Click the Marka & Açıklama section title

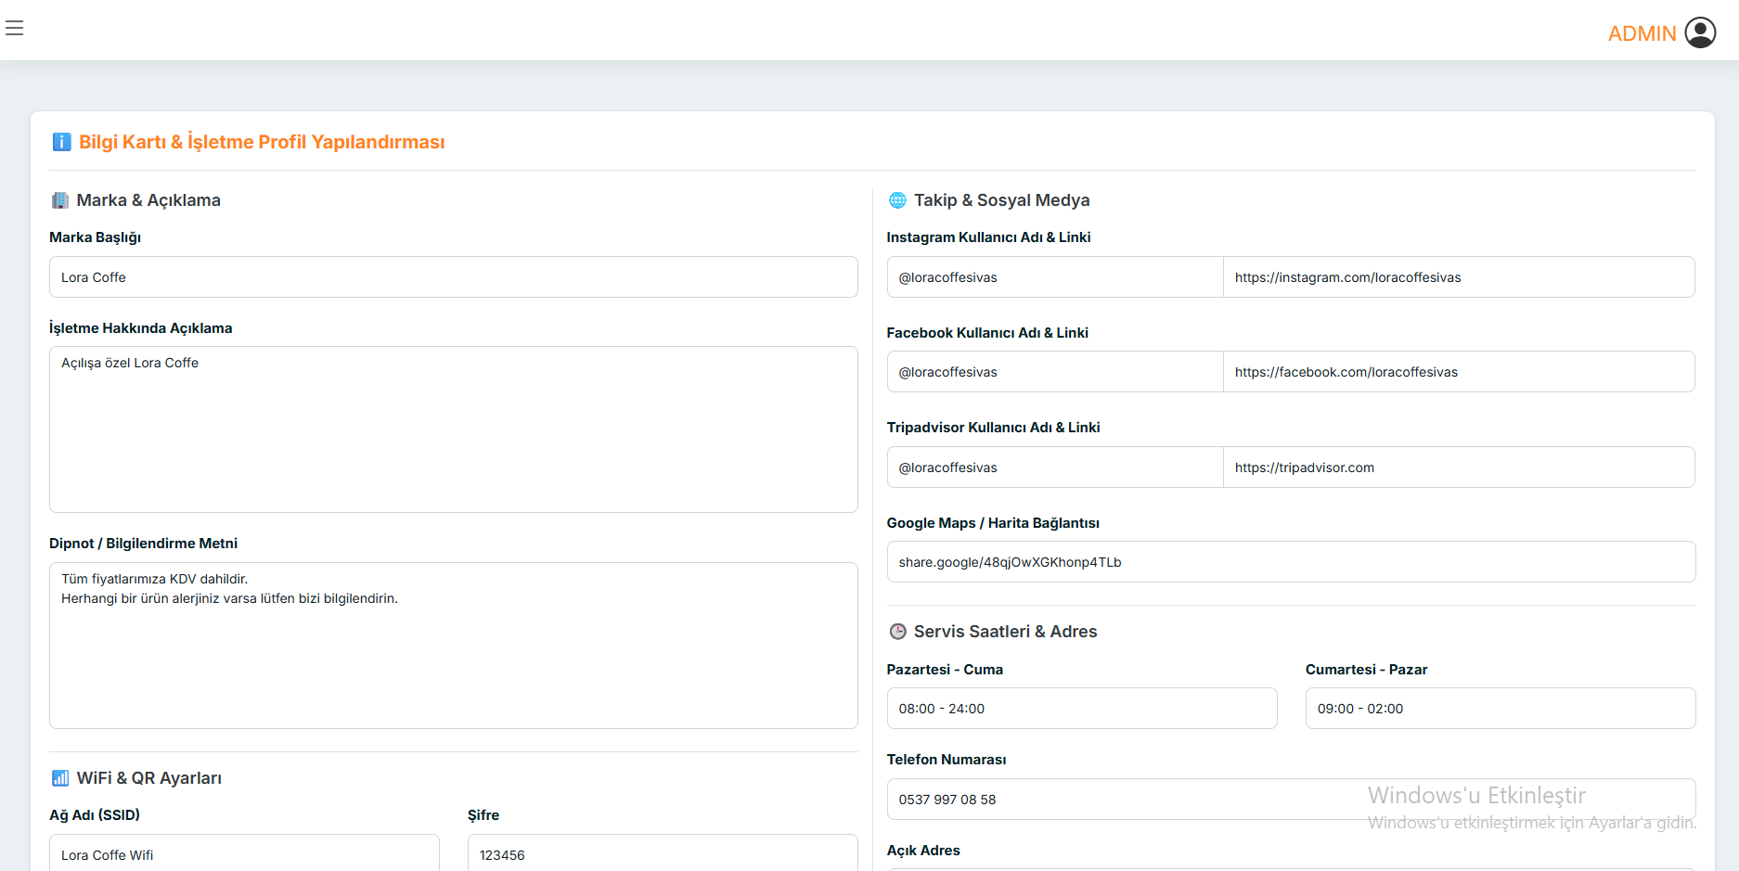[148, 200]
